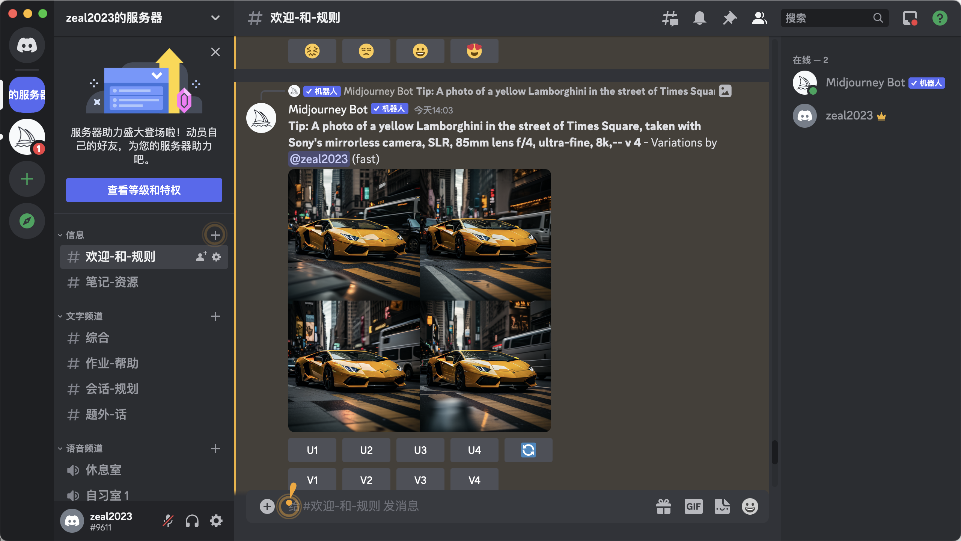Open the zeal2023 server dropdown menu
This screenshot has height=541, width=961.
point(215,18)
